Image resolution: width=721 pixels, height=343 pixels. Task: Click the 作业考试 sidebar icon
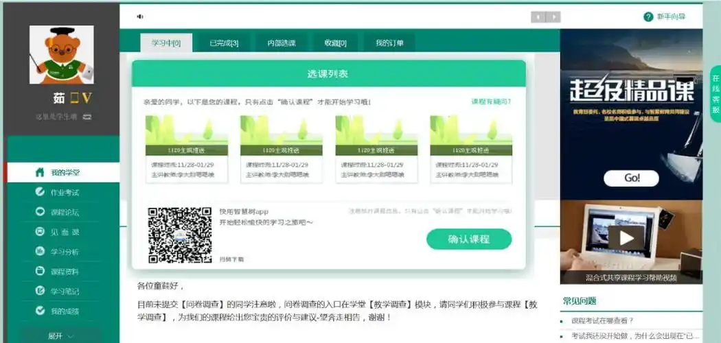tap(40, 192)
